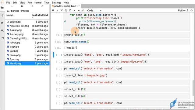Click the ['media'] output text
Viewport: 195px width, 110px height.
pyautogui.click(x=71, y=48)
